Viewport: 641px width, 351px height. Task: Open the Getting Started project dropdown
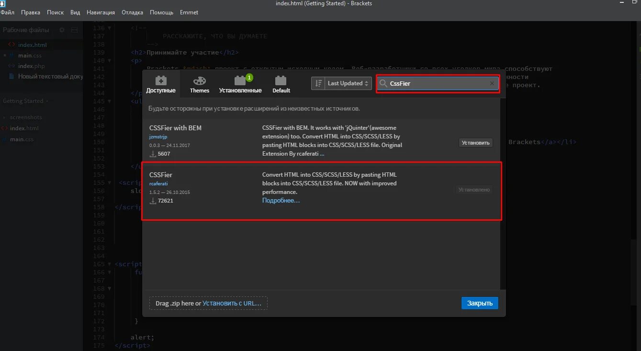point(25,101)
